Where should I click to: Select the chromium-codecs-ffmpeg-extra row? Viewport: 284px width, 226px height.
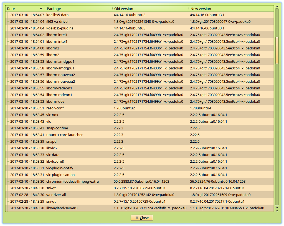click(72, 181)
